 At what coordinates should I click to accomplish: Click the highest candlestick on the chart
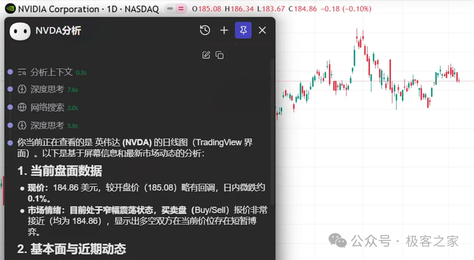pyautogui.click(x=357, y=38)
